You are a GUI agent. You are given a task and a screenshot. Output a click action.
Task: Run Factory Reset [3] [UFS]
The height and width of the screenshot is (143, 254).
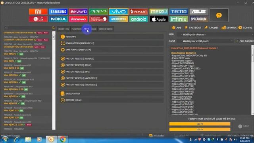[112, 71]
